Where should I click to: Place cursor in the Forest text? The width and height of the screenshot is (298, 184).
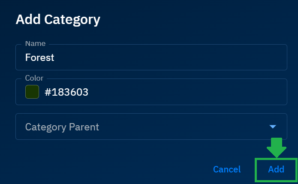(x=40, y=57)
